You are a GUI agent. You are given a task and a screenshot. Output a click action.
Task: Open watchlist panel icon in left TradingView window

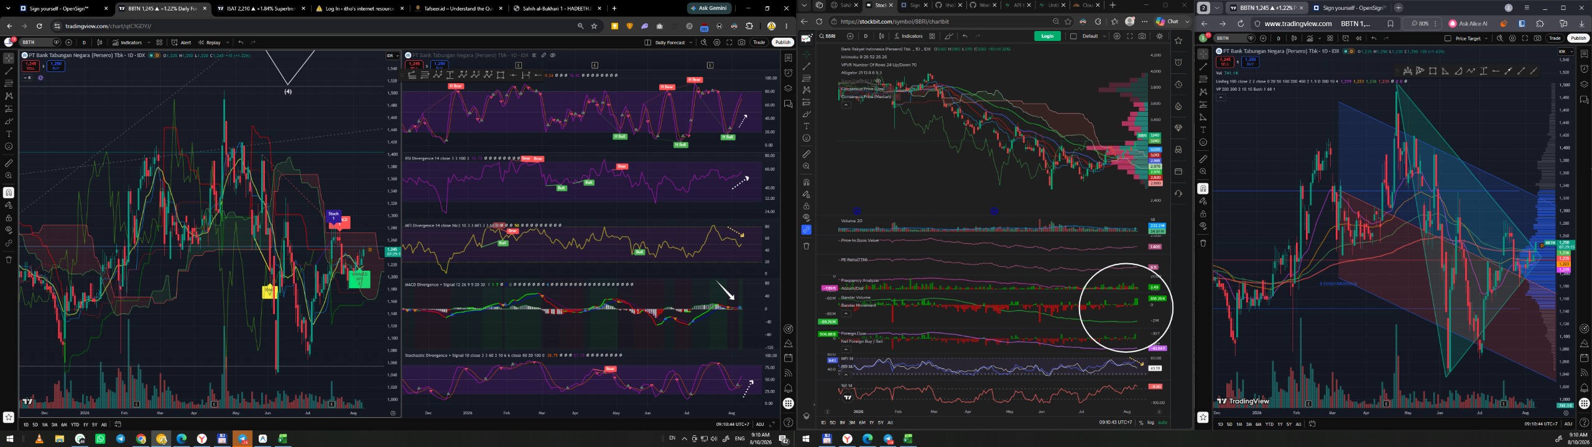[788, 58]
